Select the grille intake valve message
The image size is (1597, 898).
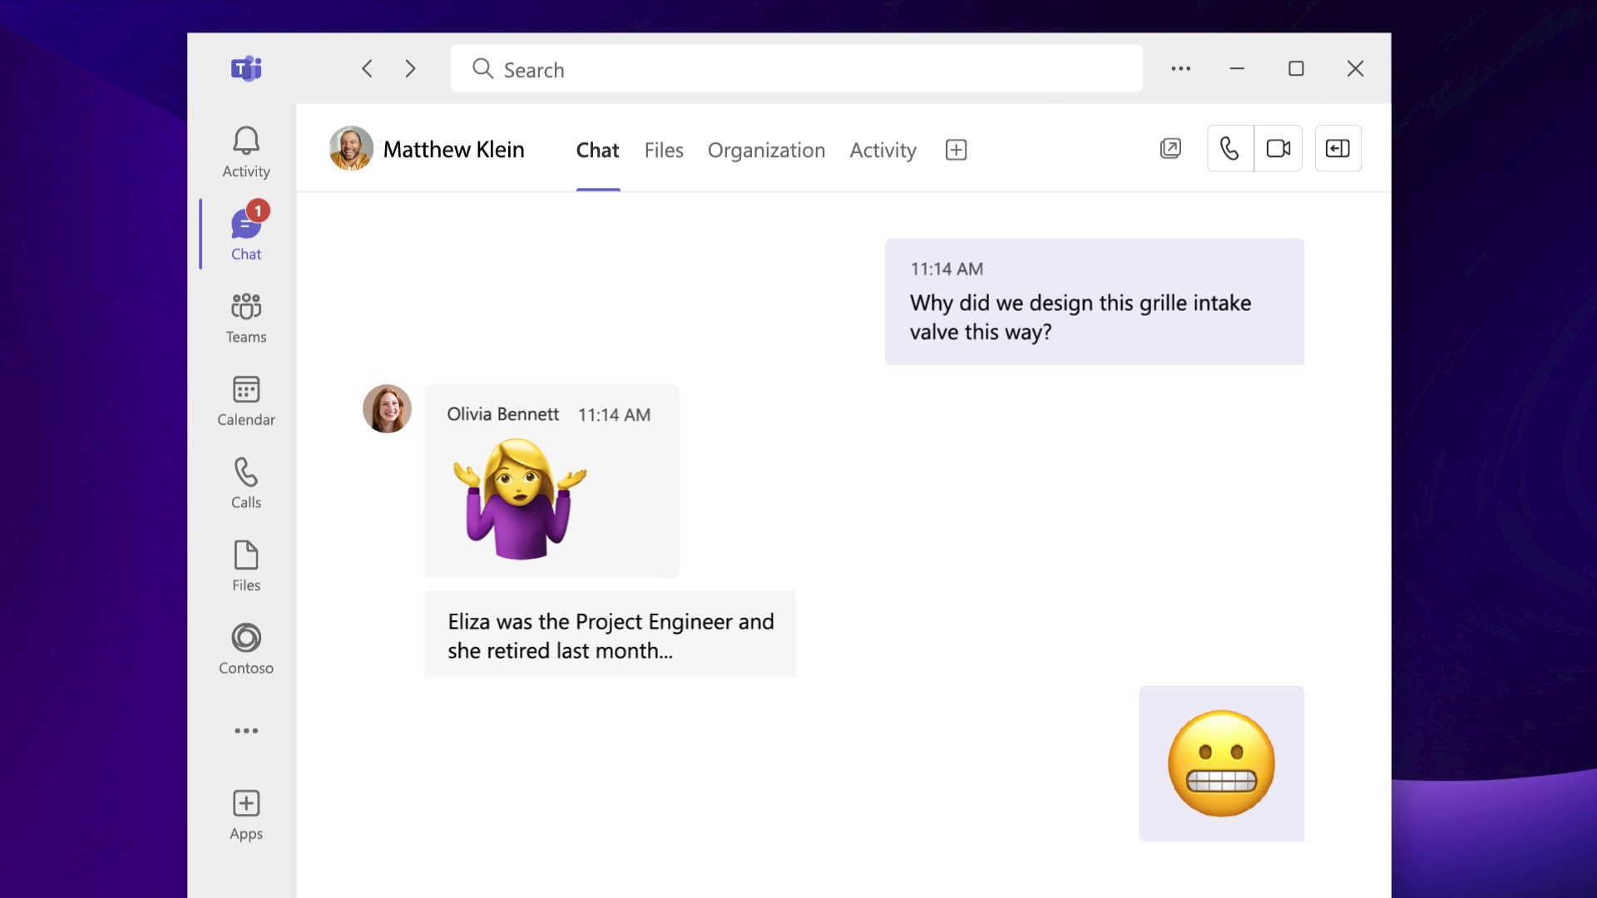pos(1094,302)
